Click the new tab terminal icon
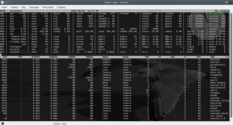Image resolution: width=233 pixels, height=126 pixels. pos(3,123)
